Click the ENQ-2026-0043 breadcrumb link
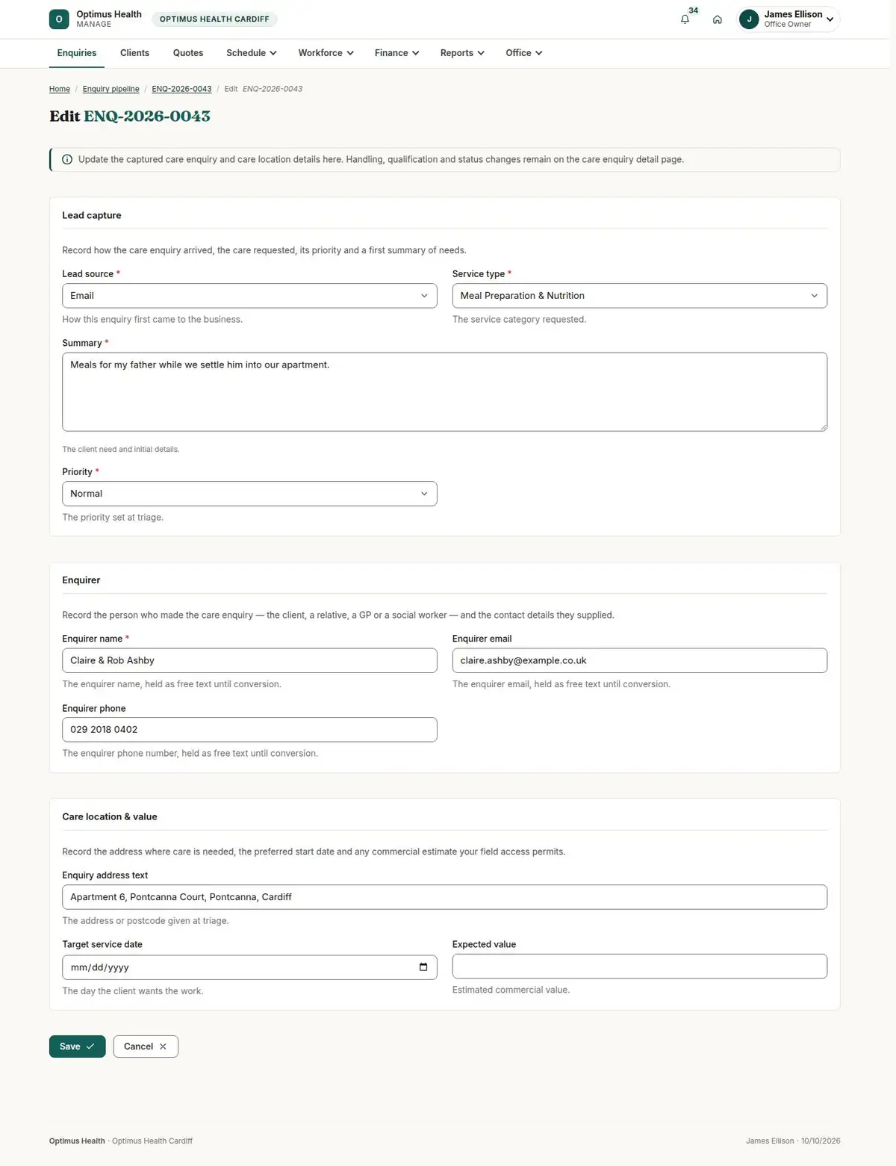This screenshot has width=896, height=1166. click(181, 89)
